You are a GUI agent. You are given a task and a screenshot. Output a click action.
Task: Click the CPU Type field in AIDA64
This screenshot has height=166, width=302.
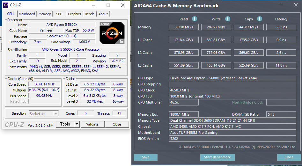pos(232,78)
